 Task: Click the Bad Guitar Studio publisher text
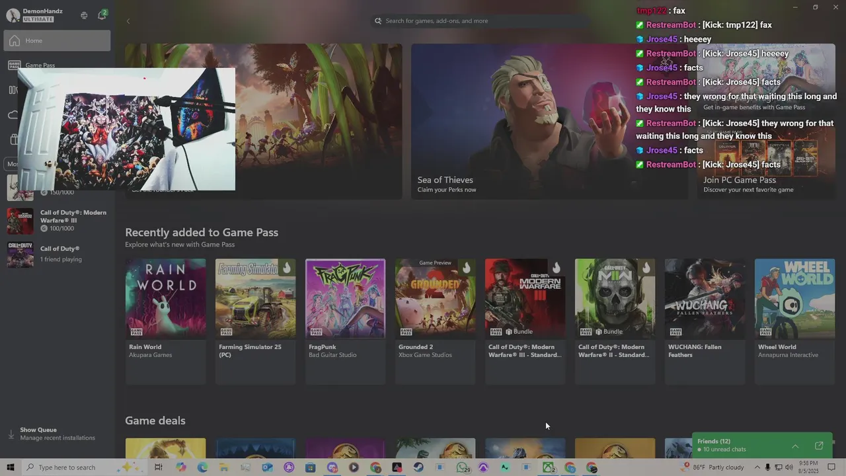pyautogui.click(x=332, y=355)
